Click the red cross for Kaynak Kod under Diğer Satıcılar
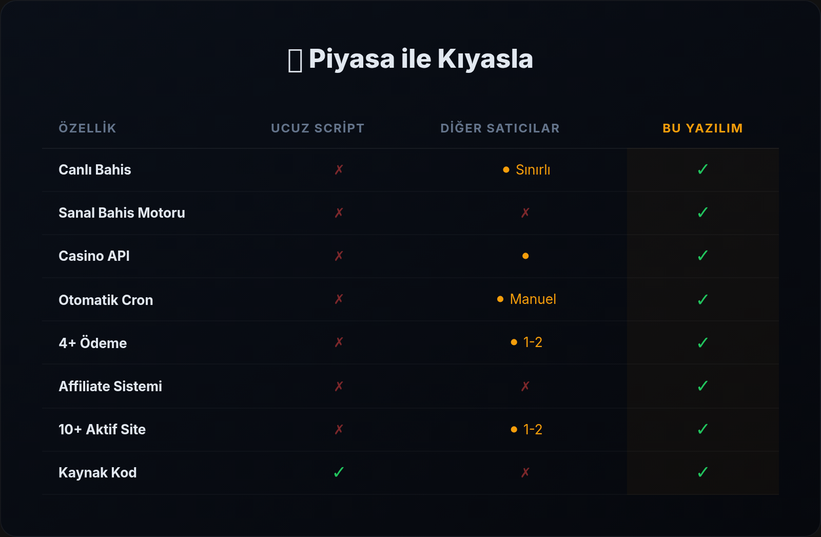The image size is (821, 537). (525, 473)
